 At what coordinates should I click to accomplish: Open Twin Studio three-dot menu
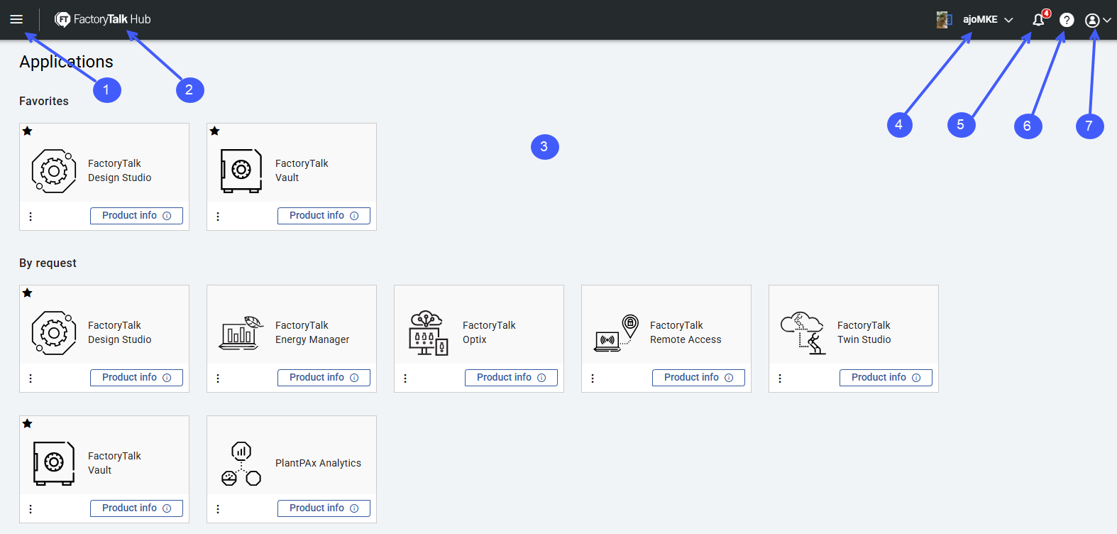click(x=780, y=378)
